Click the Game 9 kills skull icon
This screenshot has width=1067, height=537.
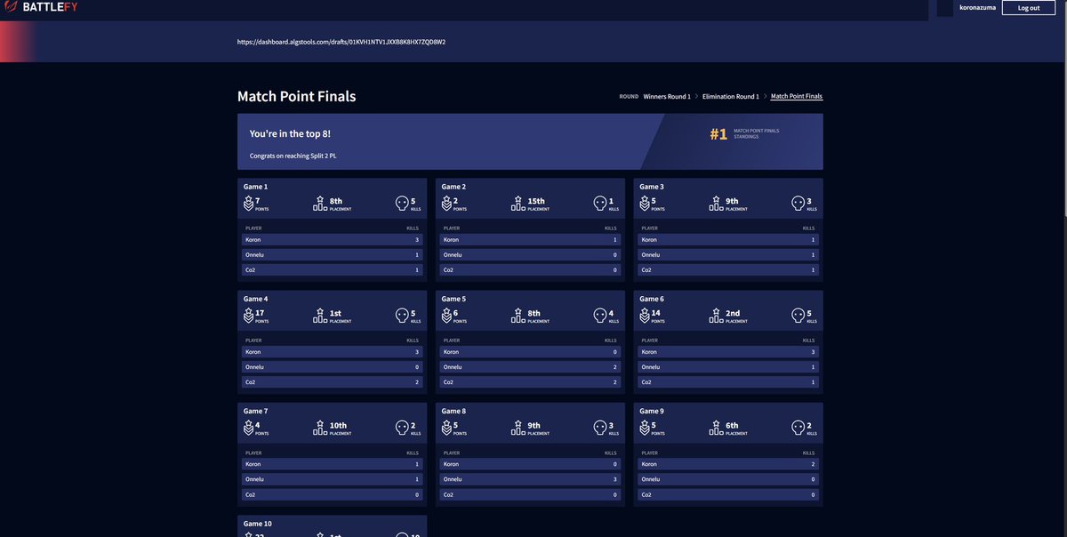click(798, 428)
